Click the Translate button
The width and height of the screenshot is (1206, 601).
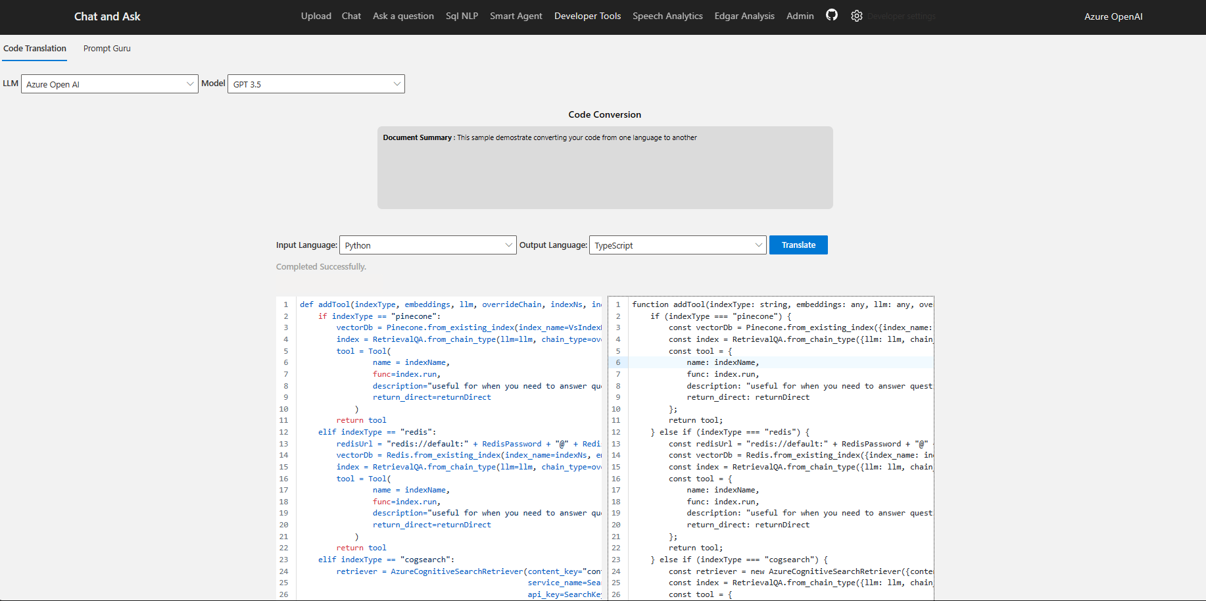798,245
